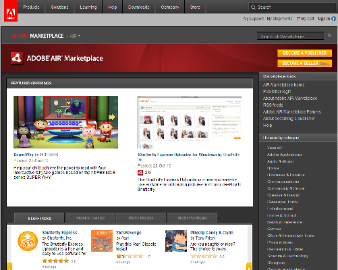Screen dimensions: 338x270
Task: Switch to the Highest Rated tab
Action: point(90,218)
